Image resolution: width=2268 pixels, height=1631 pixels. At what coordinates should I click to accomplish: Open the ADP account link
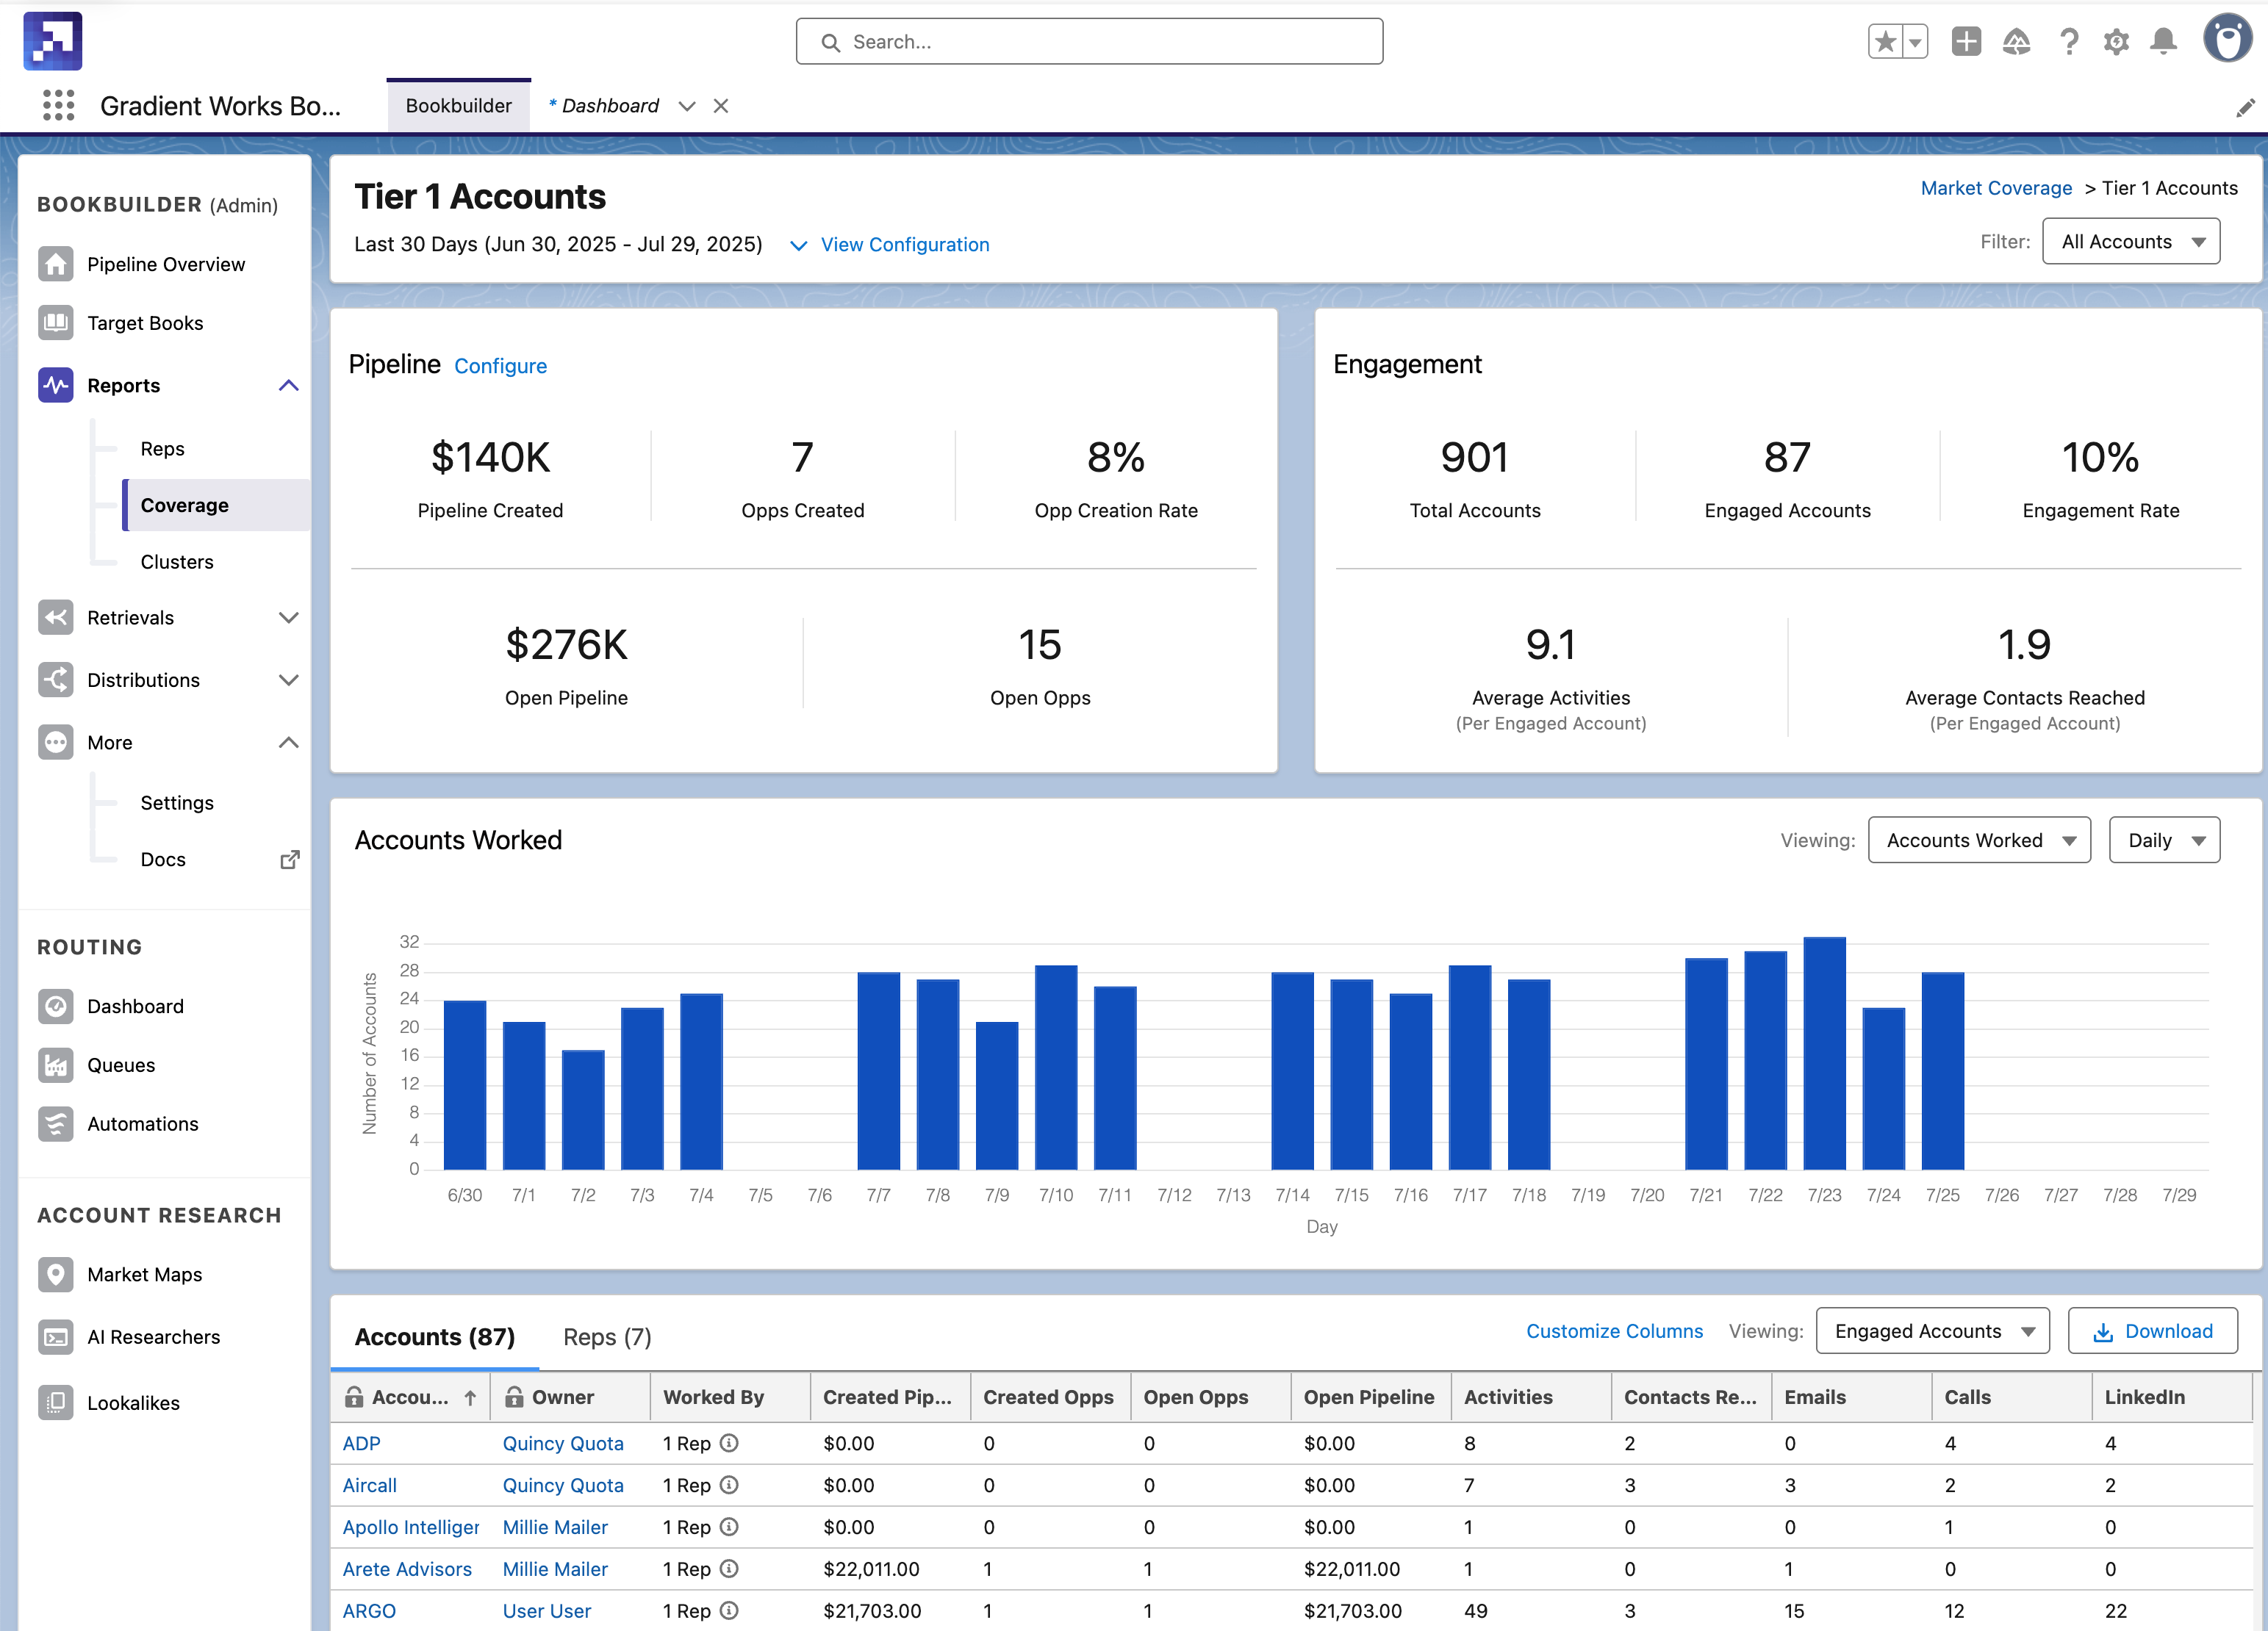[x=361, y=1443]
